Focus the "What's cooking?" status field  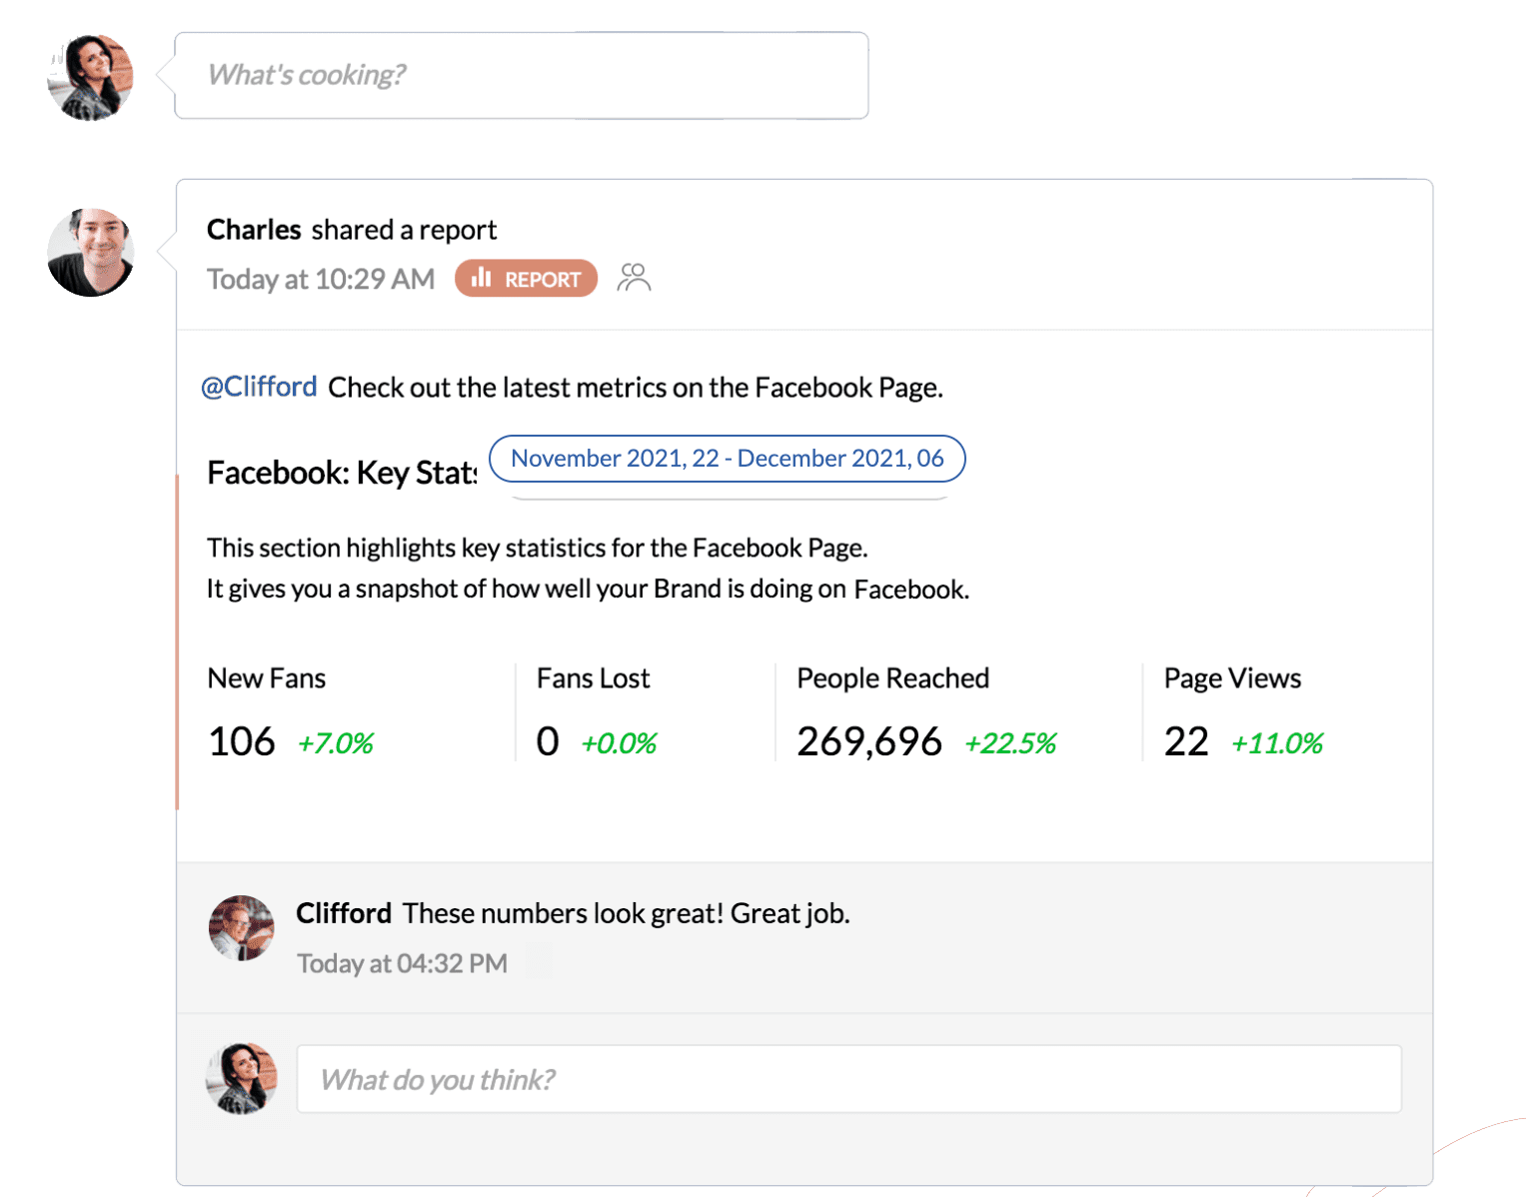click(x=522, y=76)
